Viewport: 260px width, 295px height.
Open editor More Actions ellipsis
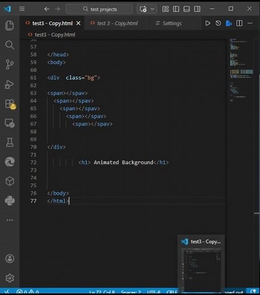point(250,23)
